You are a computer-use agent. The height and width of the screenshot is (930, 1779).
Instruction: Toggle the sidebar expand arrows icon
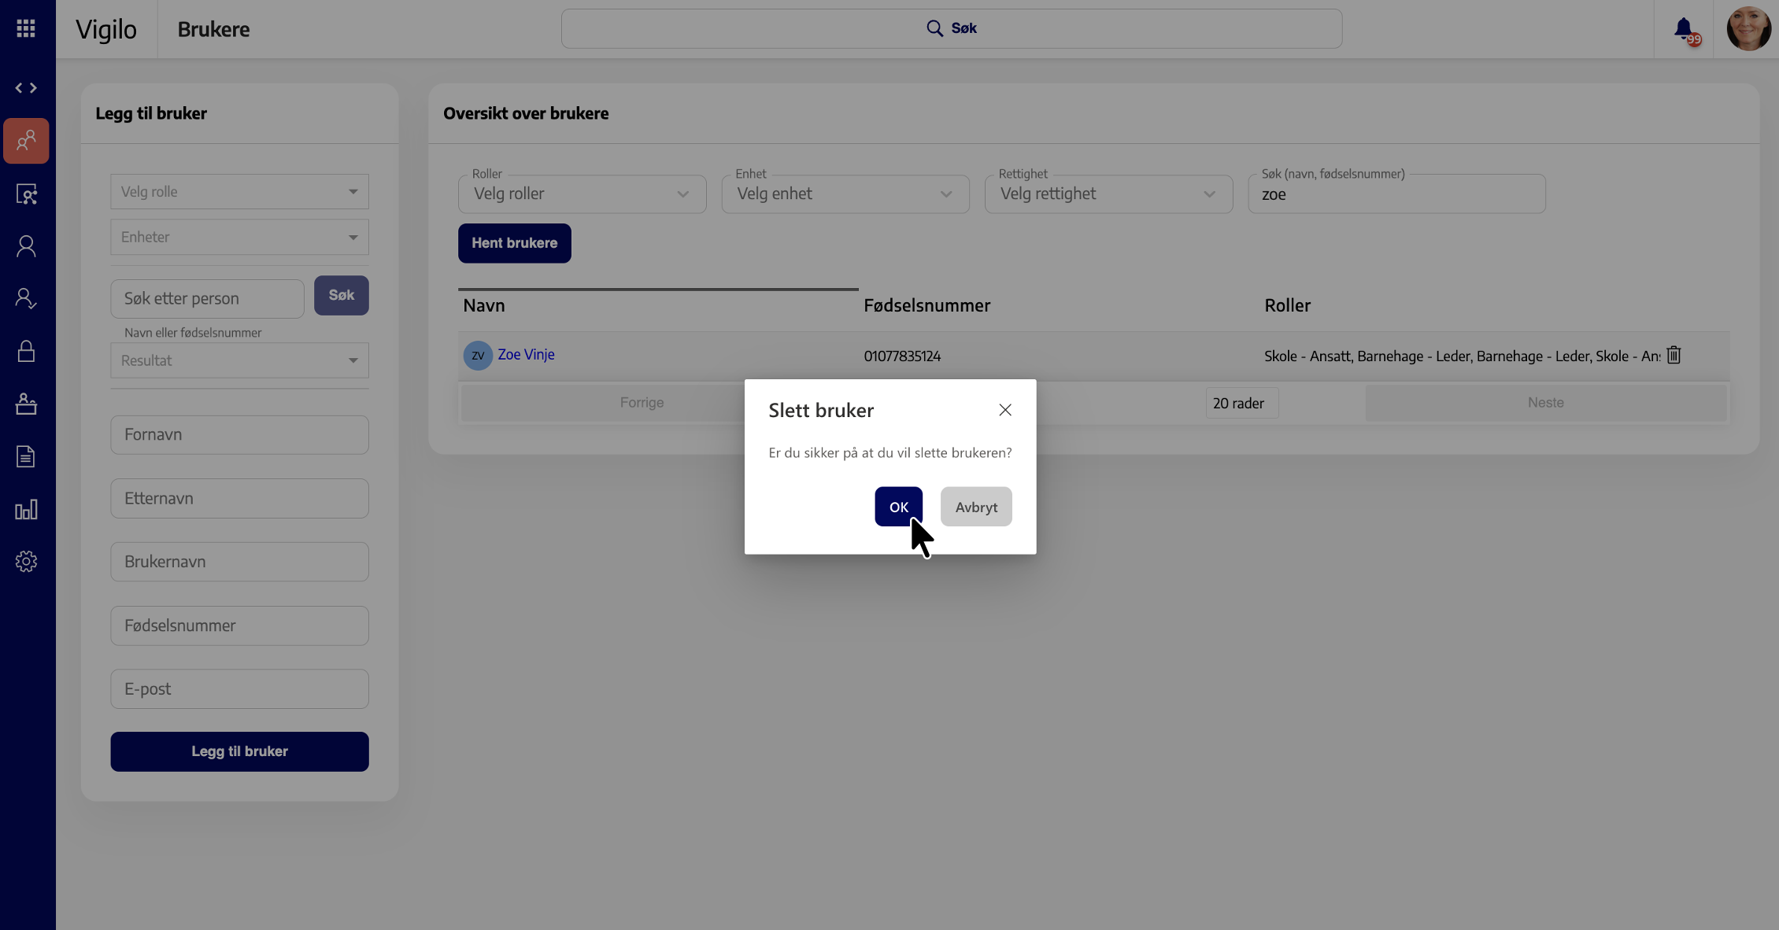26,88
